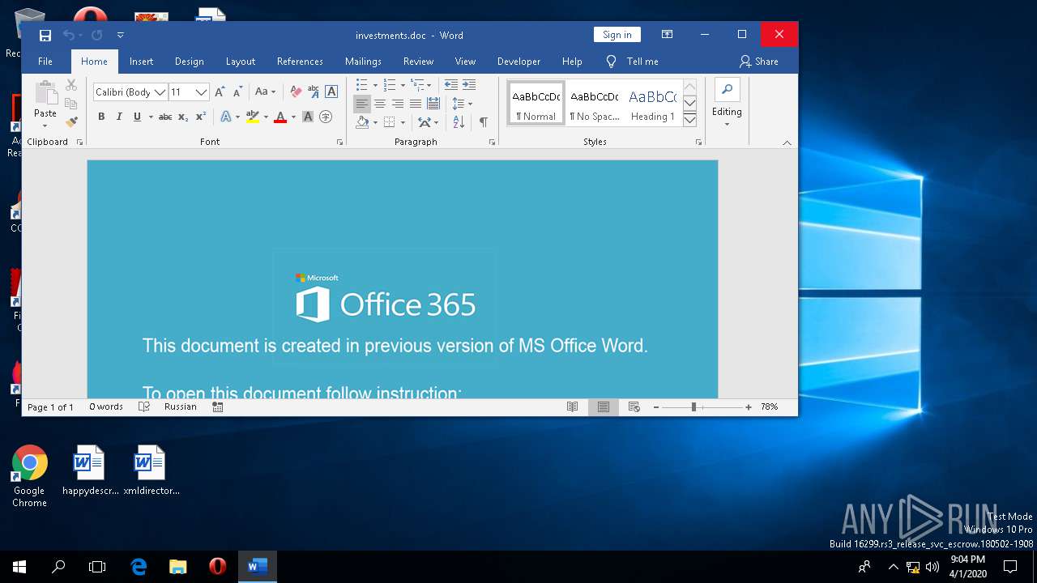Switch to the References tab

point(300,62)
